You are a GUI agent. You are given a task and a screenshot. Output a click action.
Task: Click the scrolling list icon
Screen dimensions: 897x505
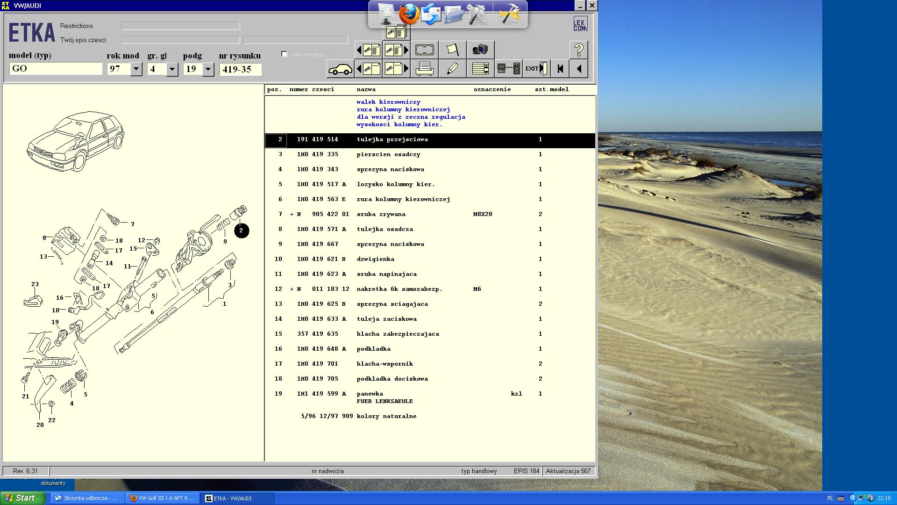tap(480, 69)
